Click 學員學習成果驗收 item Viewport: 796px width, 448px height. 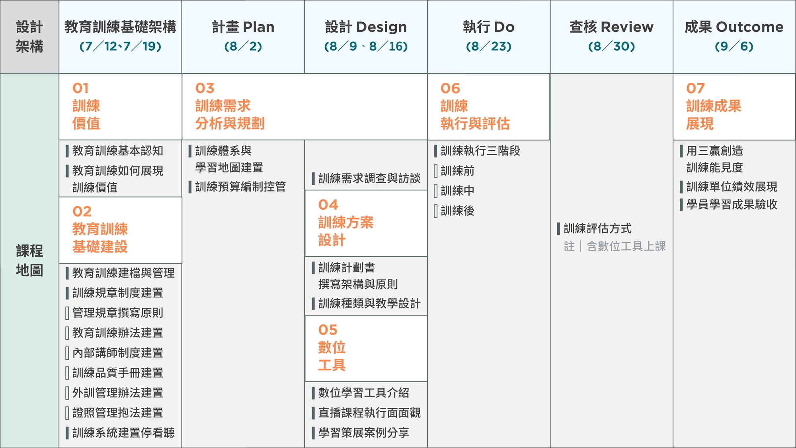click(732, 205)
